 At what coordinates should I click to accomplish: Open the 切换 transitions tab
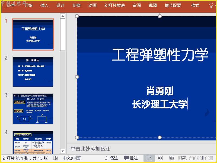[x=76, y=5]
